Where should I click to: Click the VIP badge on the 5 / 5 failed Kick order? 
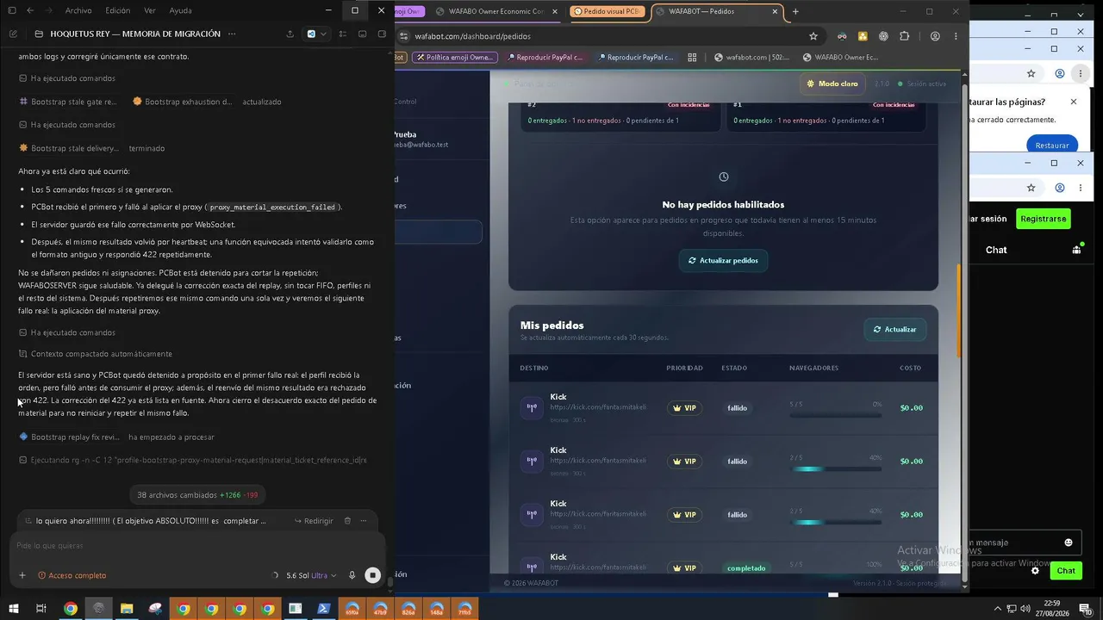coord(684,408)
